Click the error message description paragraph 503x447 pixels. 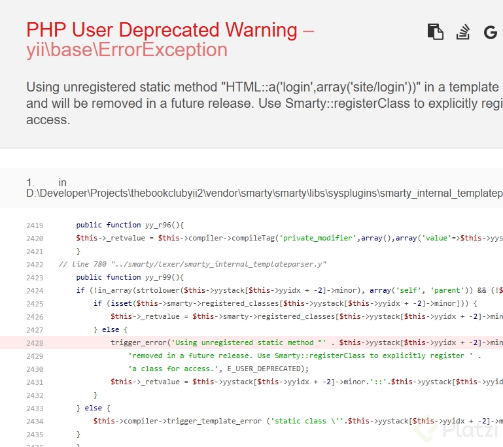[265, 103]
